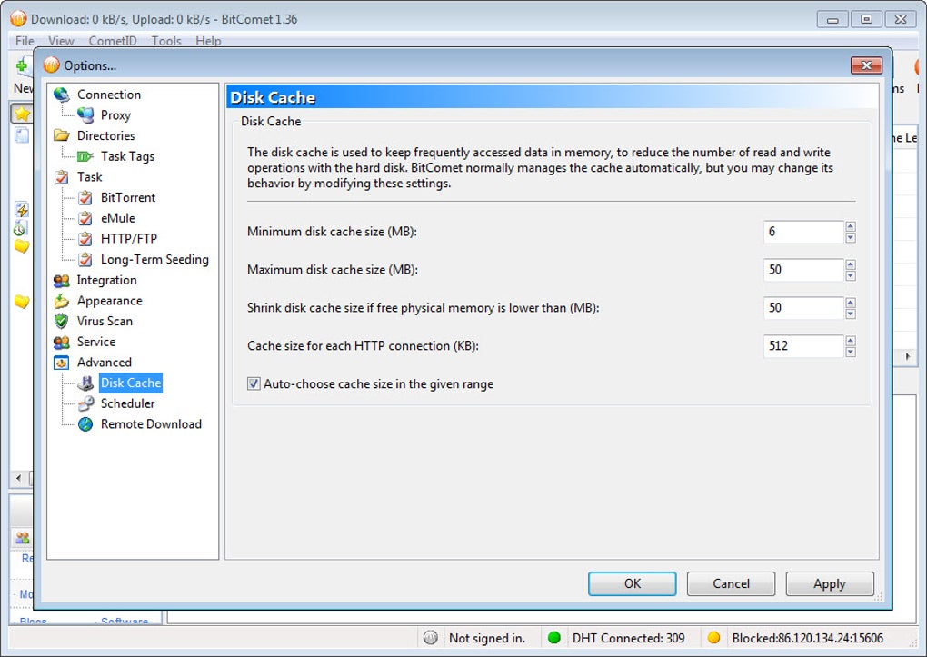Click the scroll right arrow in main window

tap(908, 356)
